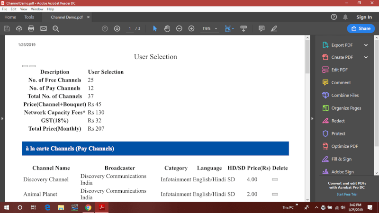Click the page number input field
The width and height of the screenshot is (379, 213).
coord(130,28)
